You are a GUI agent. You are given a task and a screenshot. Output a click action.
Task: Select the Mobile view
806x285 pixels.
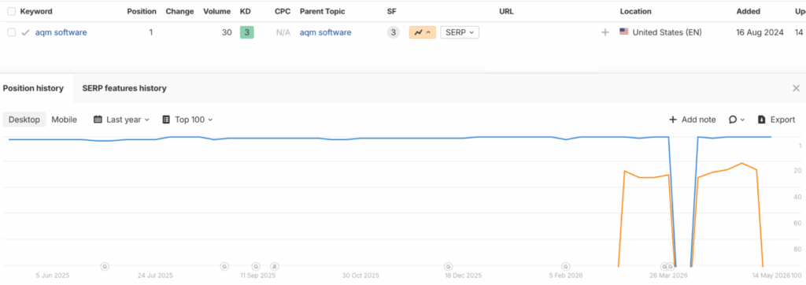point(65,120)
